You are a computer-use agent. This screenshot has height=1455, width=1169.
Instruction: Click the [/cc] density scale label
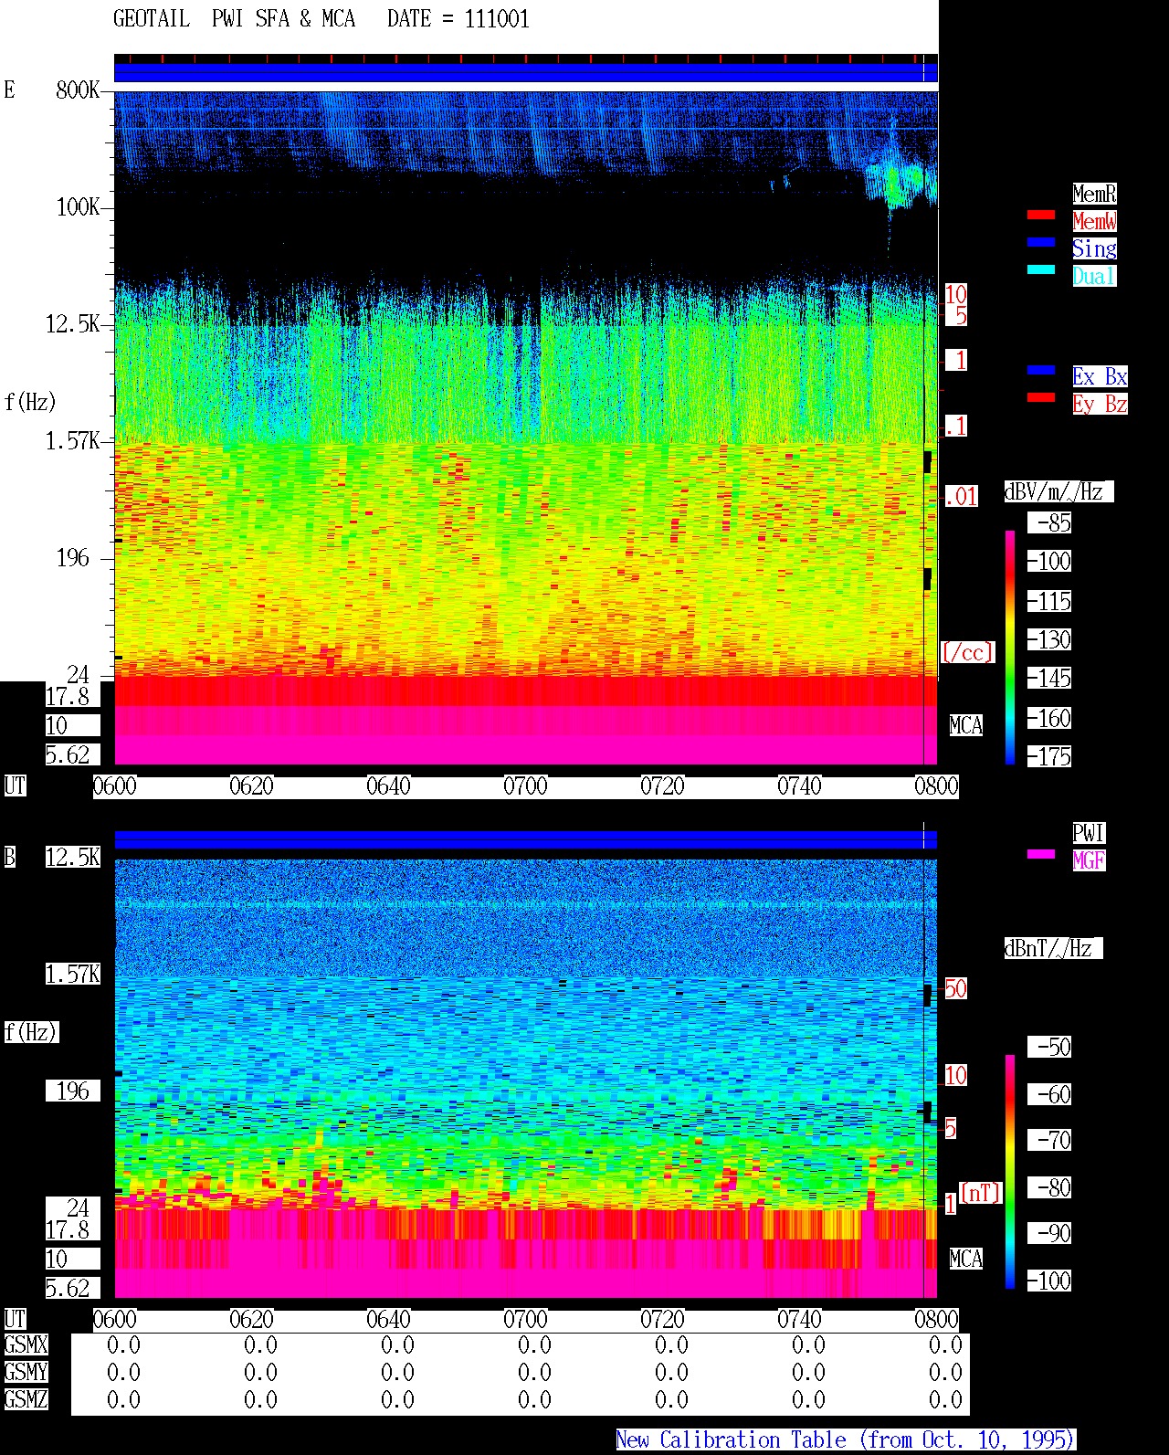click(967, 652)
